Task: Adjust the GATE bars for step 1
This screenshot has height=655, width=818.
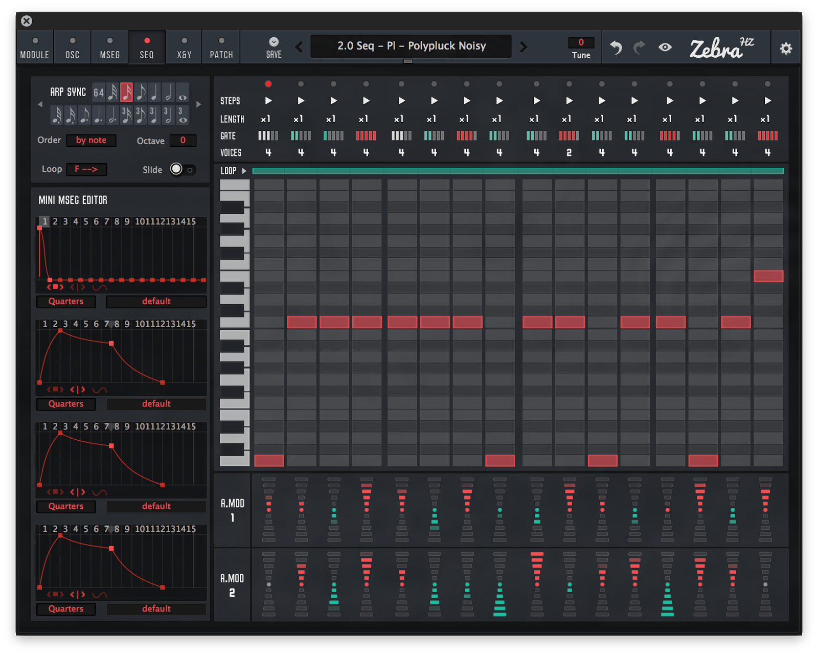Action: [x=268, y=135]
